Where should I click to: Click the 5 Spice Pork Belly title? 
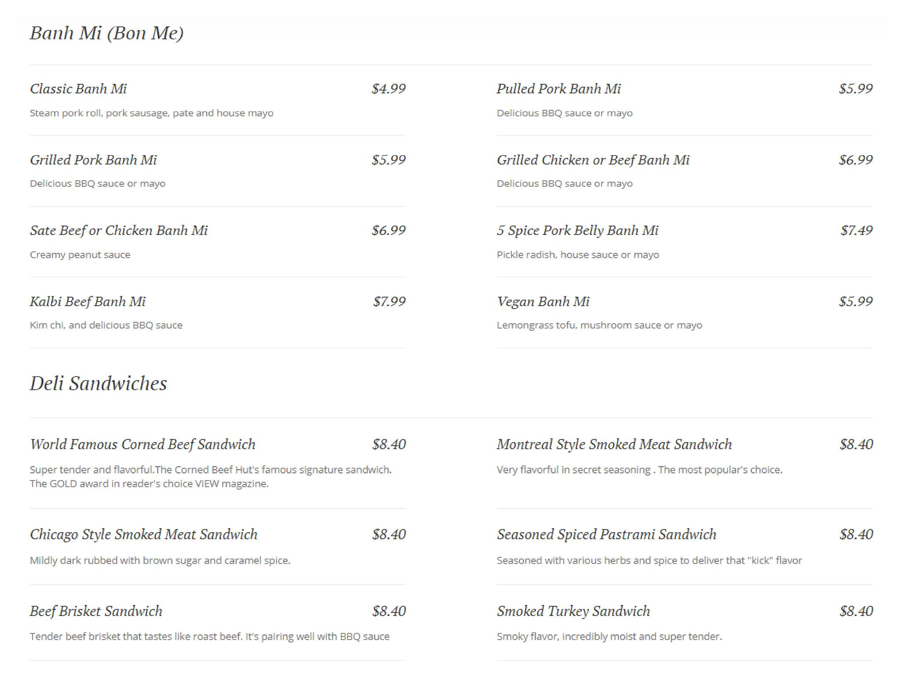coord(577,231)
